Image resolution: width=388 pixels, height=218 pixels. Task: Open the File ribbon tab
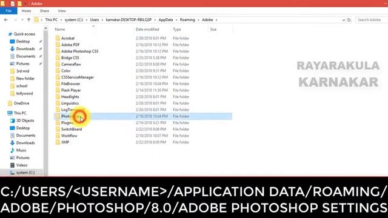pos(8,11)
